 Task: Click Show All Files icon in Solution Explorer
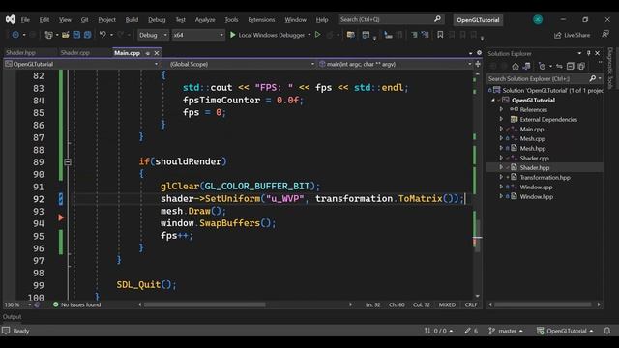581,67
